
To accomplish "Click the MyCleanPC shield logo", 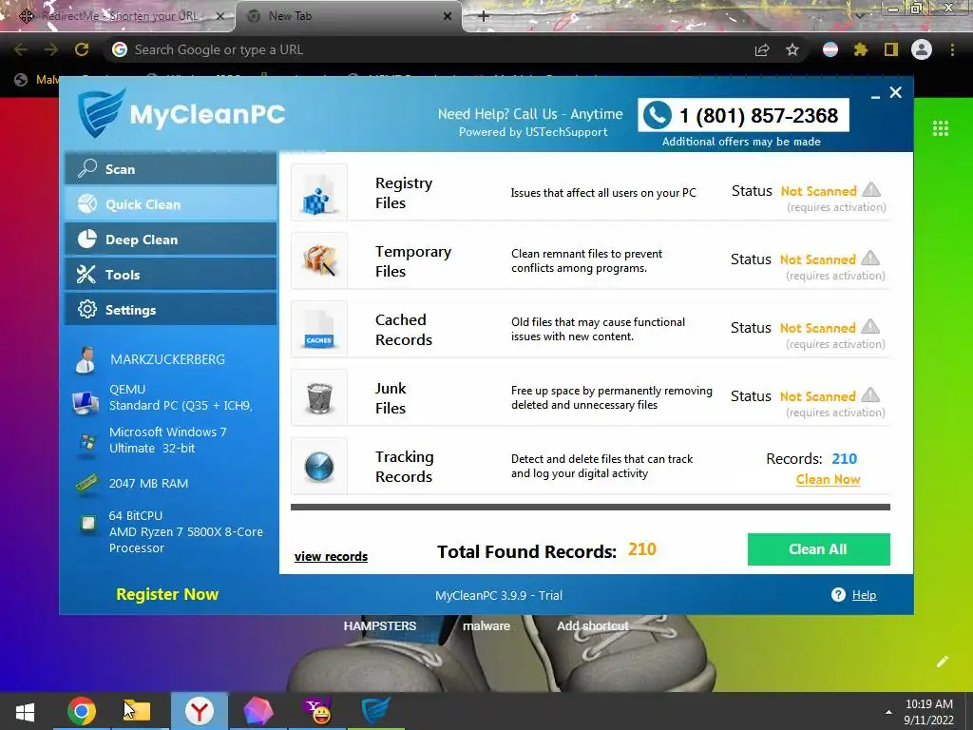I will (101, 113).
